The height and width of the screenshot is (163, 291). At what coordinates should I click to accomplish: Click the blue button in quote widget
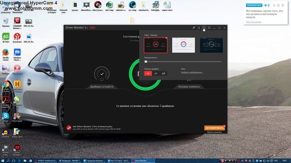click(254, 5)
